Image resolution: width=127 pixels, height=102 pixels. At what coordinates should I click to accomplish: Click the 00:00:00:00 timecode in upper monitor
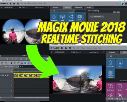pos(8,7)
